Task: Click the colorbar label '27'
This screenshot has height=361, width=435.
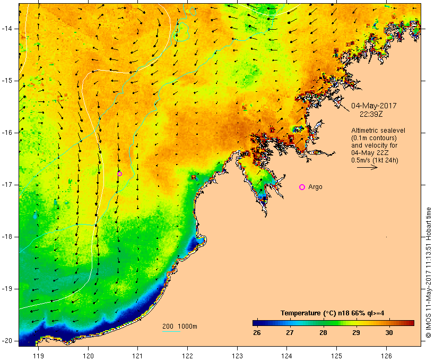Action: pyautogui.click(x=290, y=333)
